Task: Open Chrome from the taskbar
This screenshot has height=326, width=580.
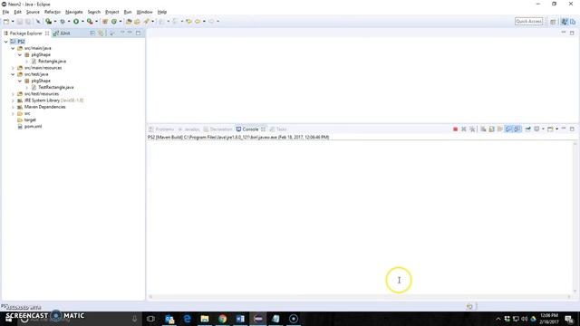Action: coord(222,319)
